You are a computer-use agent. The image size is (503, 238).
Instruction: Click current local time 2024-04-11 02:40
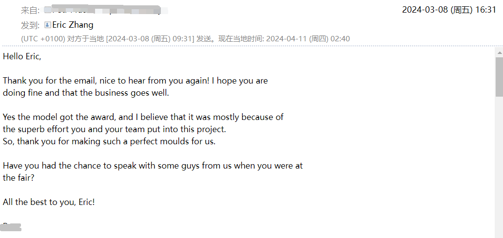[308, 39]
